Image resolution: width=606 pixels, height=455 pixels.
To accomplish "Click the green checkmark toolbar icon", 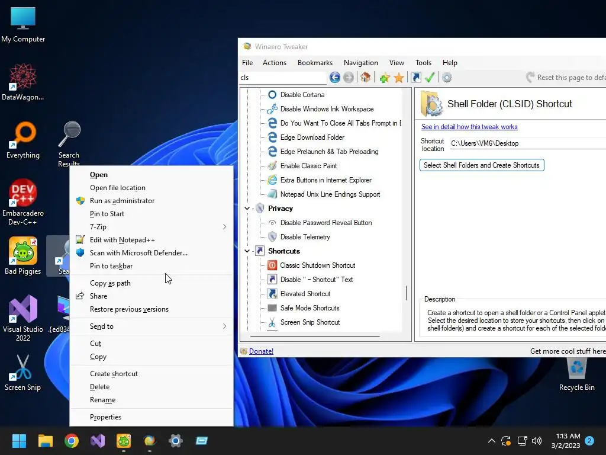I will point(430,78).
